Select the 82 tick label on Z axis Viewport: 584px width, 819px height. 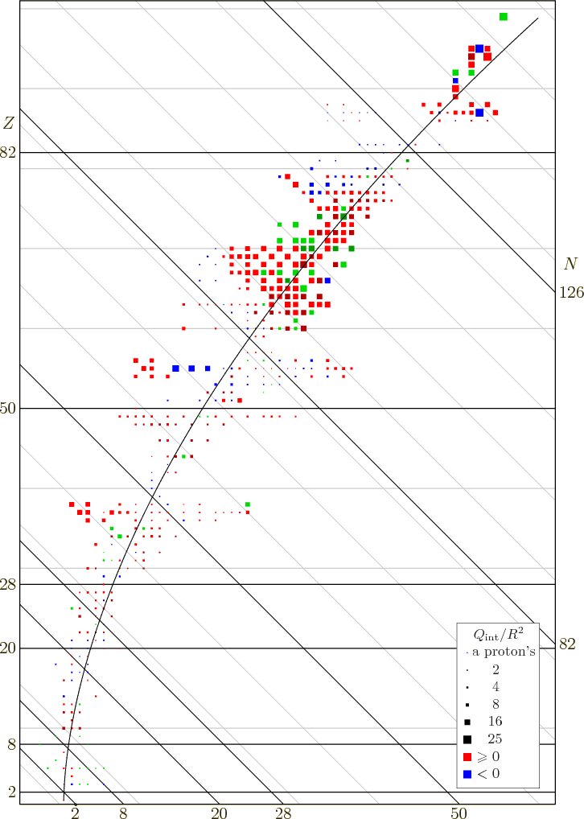pos(9,153)
